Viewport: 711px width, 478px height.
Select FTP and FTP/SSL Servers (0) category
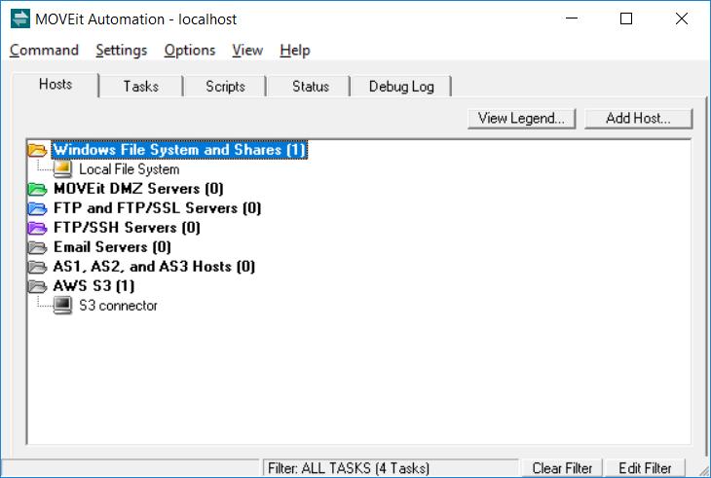point(158,208)
